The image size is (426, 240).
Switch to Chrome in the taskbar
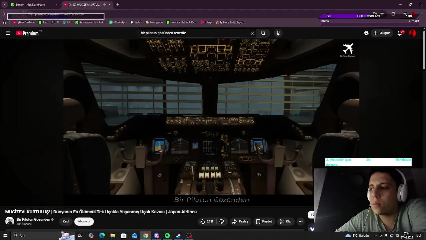(x=145, y=236)
